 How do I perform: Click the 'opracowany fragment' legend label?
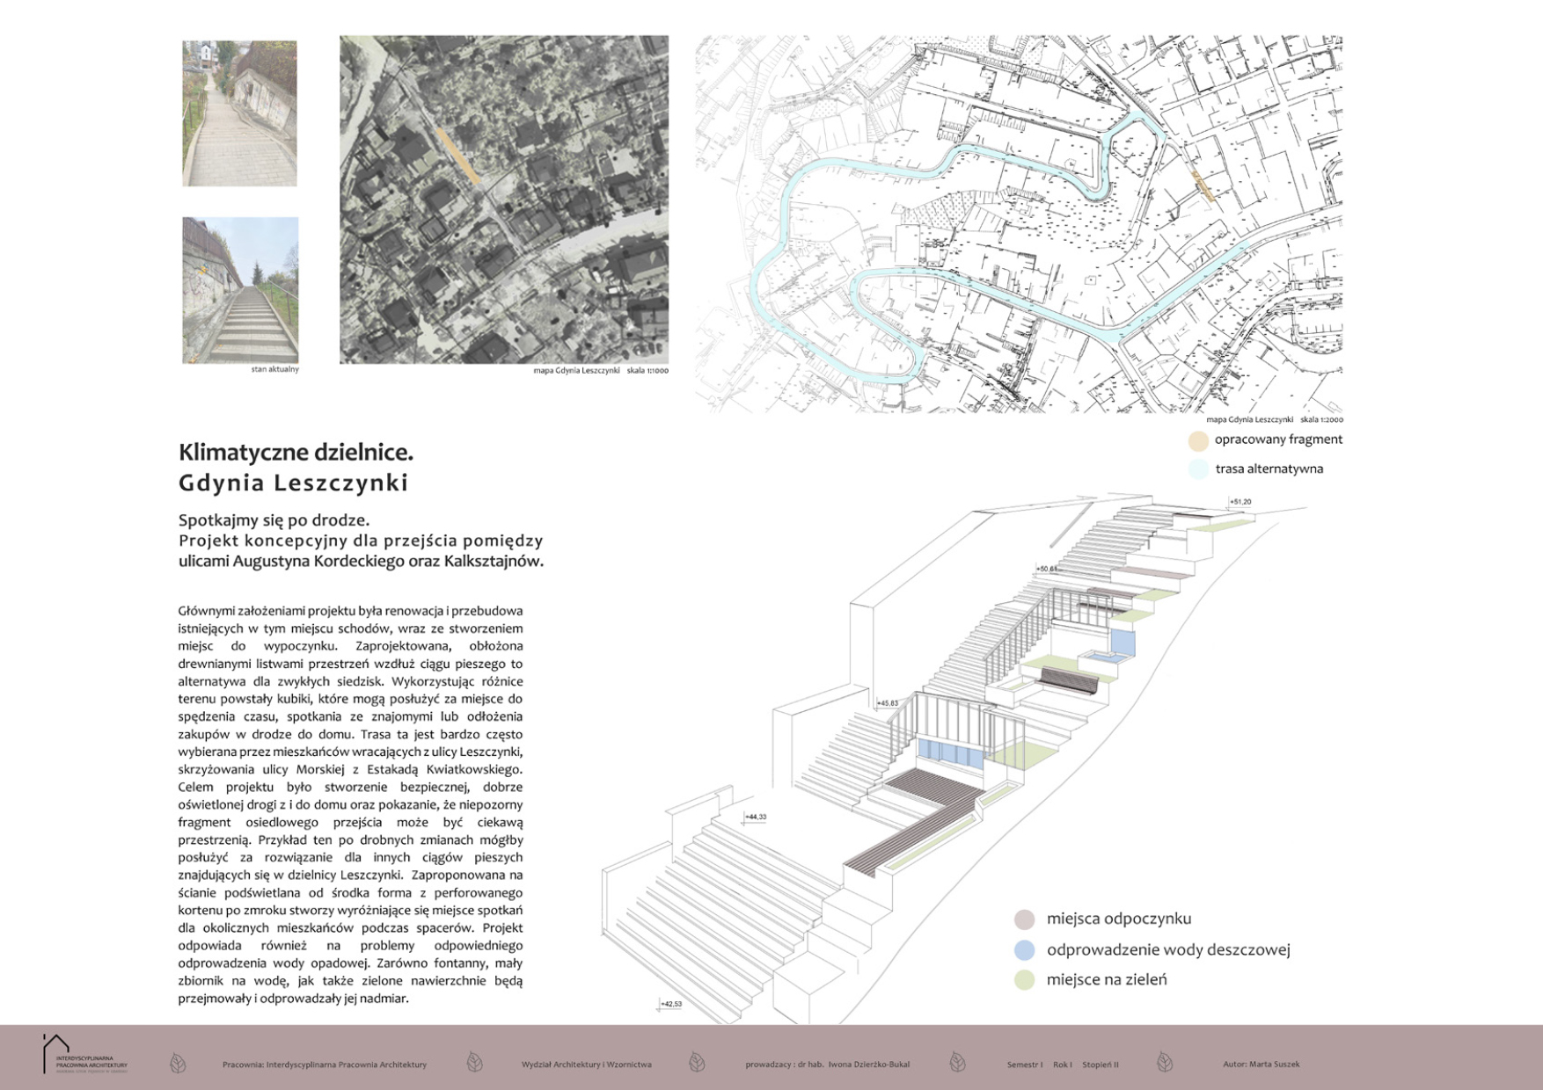click(x=1278, y=440)
